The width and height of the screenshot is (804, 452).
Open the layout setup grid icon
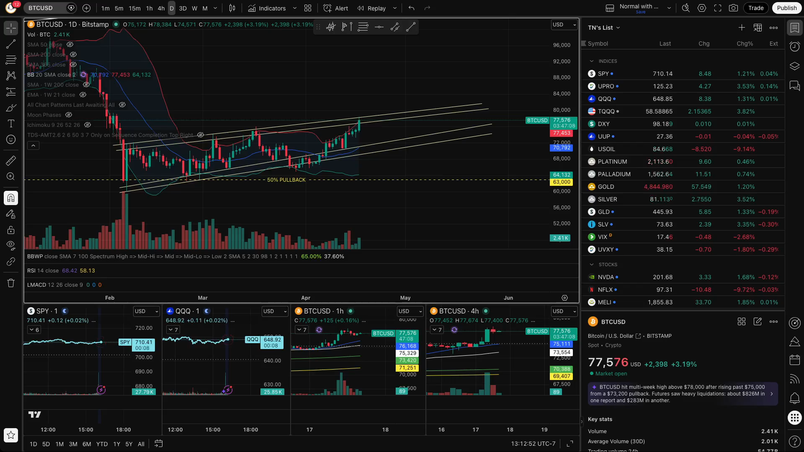308,8
